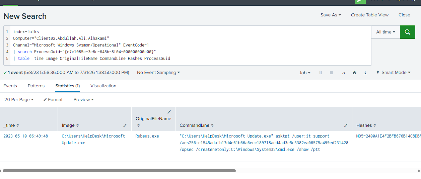Click the MD5 hash value cell
Image resolution: width=421 pixels, height=179 pixels.
click(389, 136)
